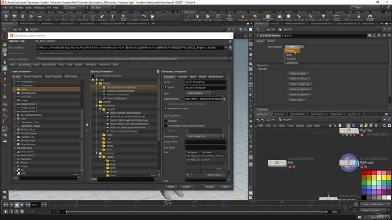Collapse the MatchIK folder in parameter tree
This screenshot has height=220, width=392.
click(x=100, y=109)
